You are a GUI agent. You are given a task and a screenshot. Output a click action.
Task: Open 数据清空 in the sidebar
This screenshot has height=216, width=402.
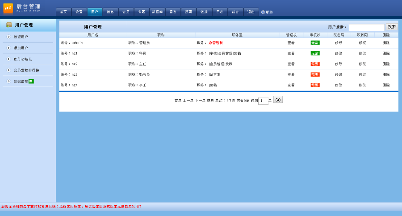coord(21,82)
